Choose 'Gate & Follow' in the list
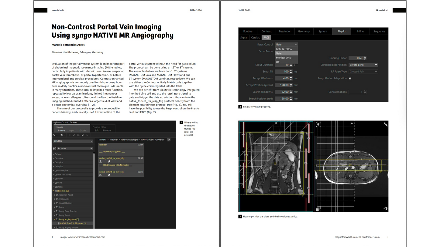 [286, 49]
